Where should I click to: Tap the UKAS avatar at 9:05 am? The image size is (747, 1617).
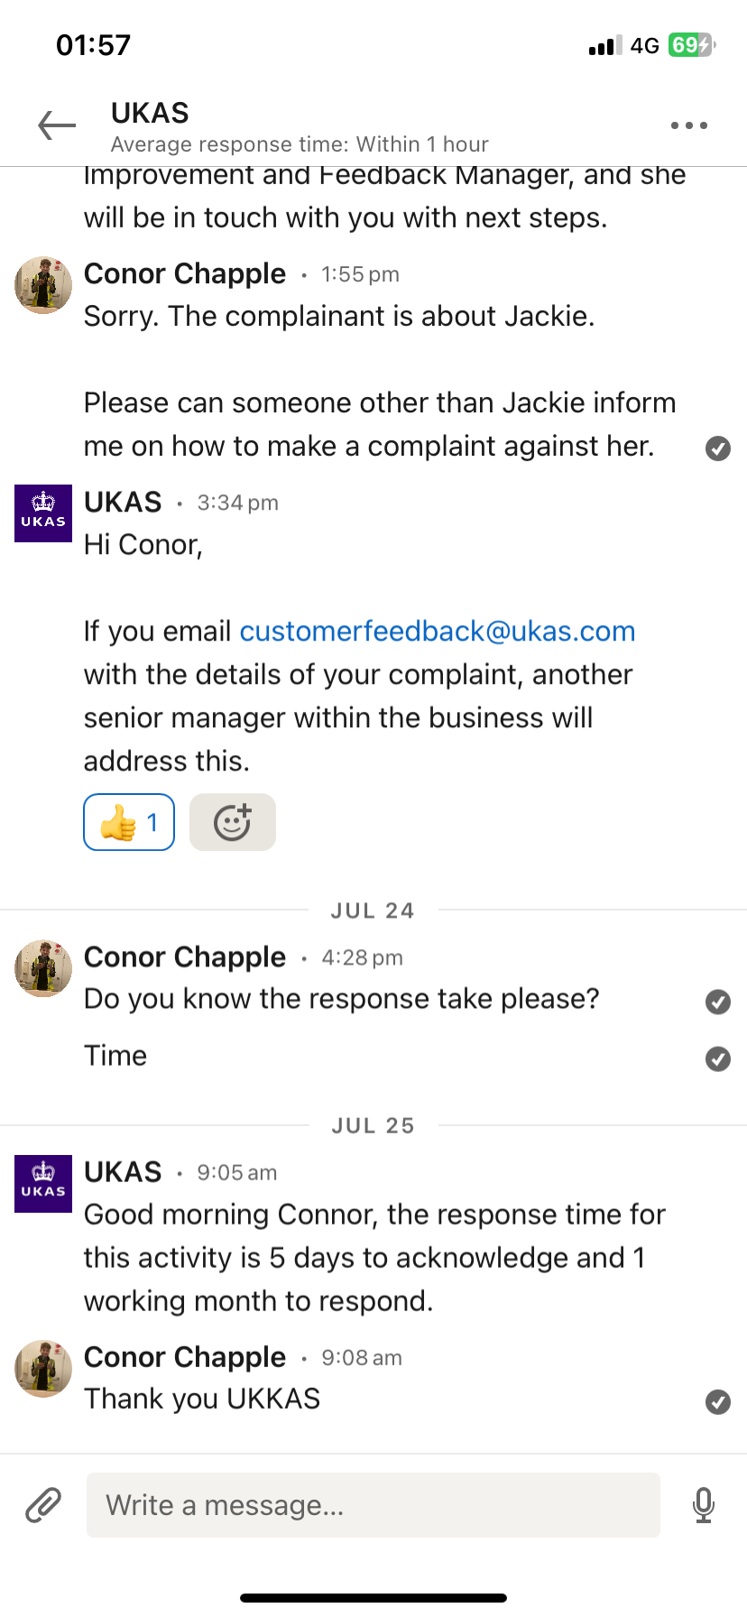[x=43, y=1183]
